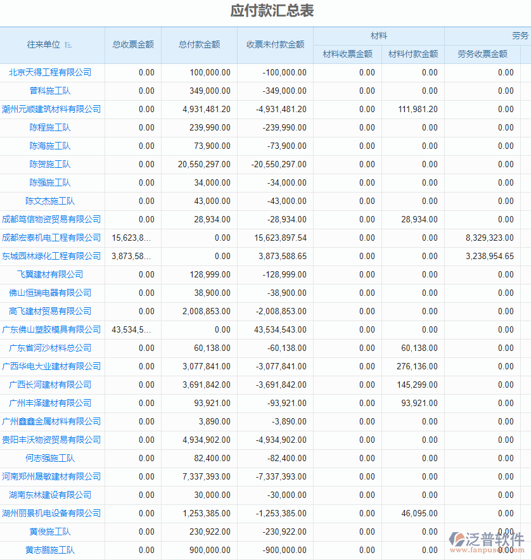This screenshot has width=531, height=560.
Task: Select the 劳务 group header
Action: coord(520,35)
